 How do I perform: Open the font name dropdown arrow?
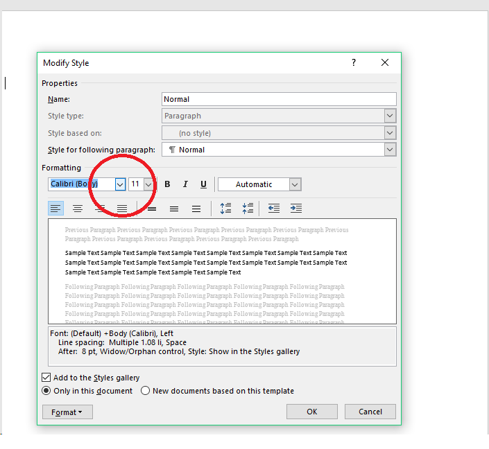coord(120,184)
